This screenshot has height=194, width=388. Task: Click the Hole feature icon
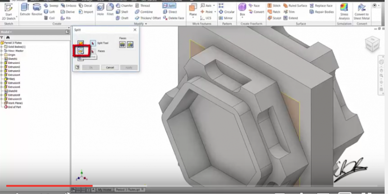tap(100, 9)
